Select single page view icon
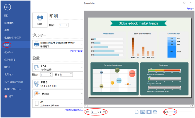195x118 pixels. point(136,112)
